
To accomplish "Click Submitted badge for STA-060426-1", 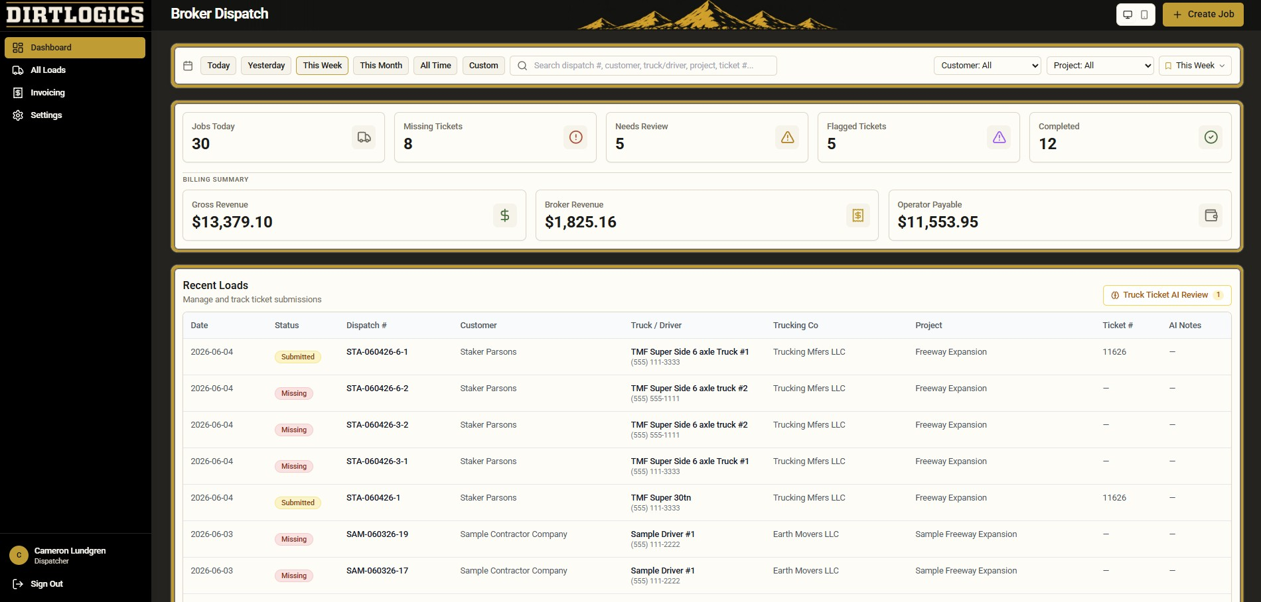I will tap(298, 503).
